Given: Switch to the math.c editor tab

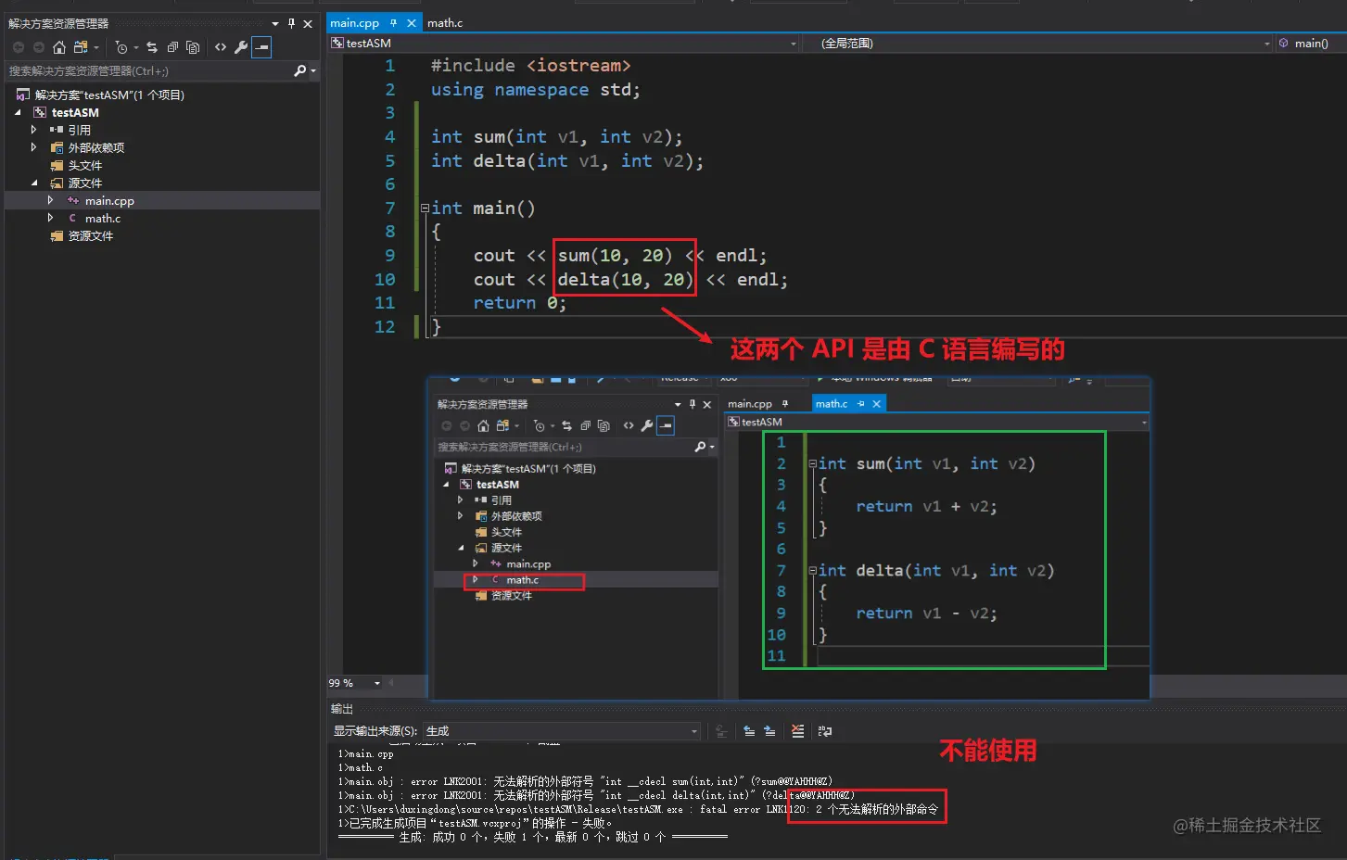Looking at the screenshot, I should (x=445, y=23).
